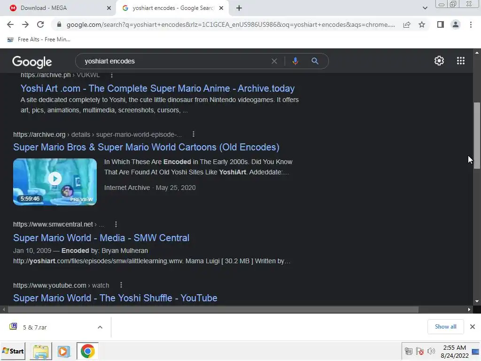This screenshot has height=361, width=481.
Task: Open options for archive.org result
Action: coord(193,134)
